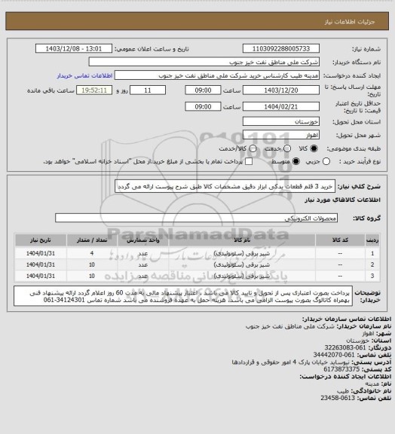Click item name in table row 3
The image size is (395, 434).
point(242,276)
